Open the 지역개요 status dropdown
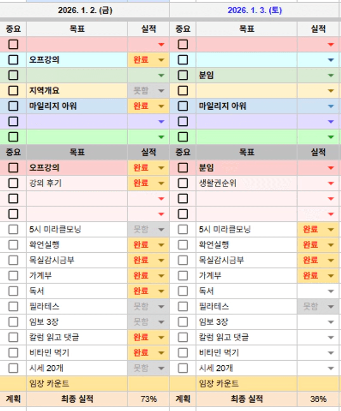 [x=161, y=91]
